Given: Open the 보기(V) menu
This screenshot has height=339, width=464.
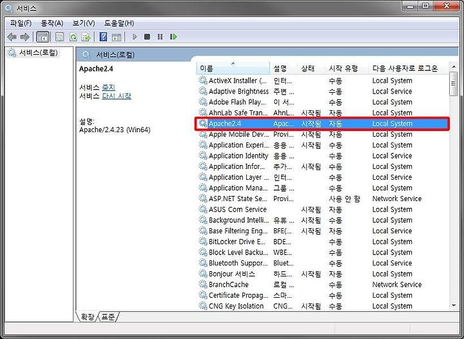Looking at the screenshot, I should coord(84,23).
